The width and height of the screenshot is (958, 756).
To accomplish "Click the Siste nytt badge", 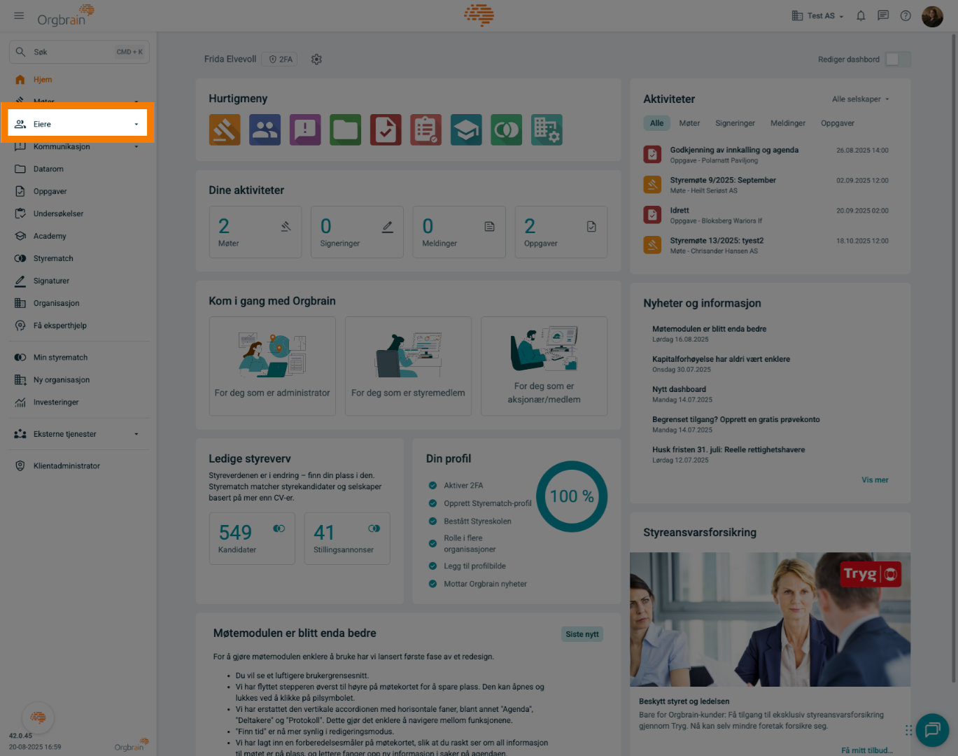I will (582, 634).
